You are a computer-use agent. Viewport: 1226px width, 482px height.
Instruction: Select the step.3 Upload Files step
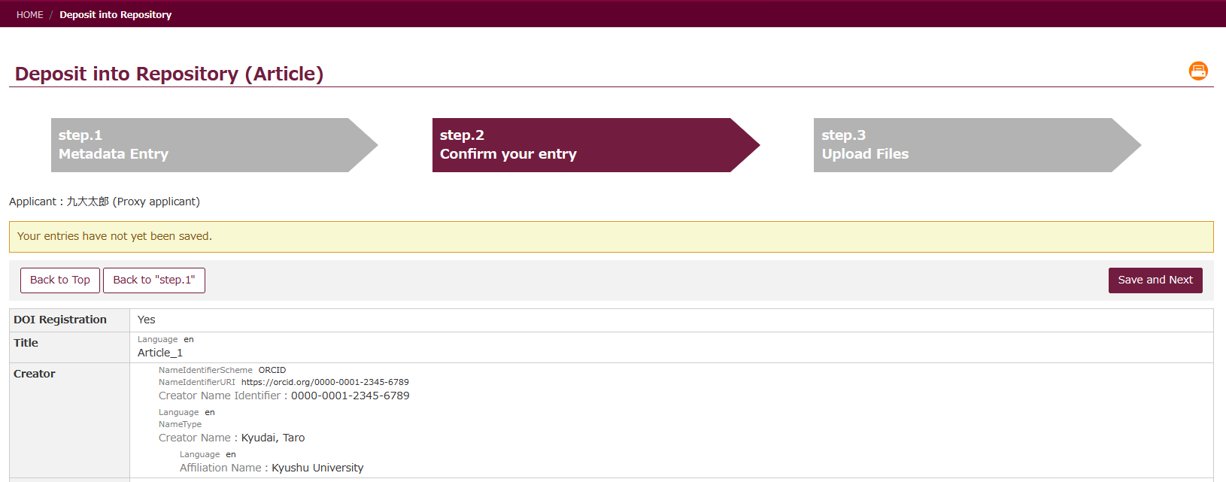(x=966, y=145)
